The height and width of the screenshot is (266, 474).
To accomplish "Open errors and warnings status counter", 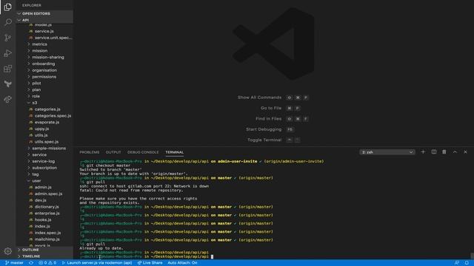I will click(47, 263).
